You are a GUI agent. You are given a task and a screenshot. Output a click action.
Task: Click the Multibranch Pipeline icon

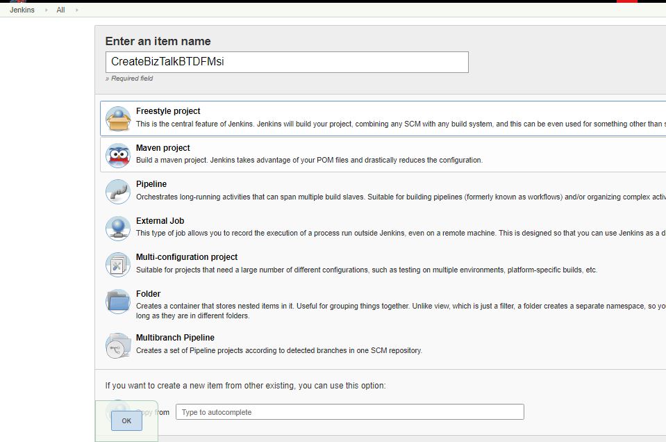pos(118,345)
